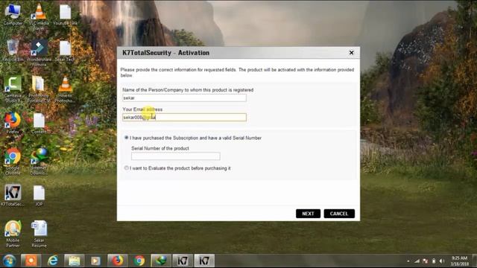The image size is (477, 268).
Task: Open the Windows Start menu
Action: pos(9,261)
